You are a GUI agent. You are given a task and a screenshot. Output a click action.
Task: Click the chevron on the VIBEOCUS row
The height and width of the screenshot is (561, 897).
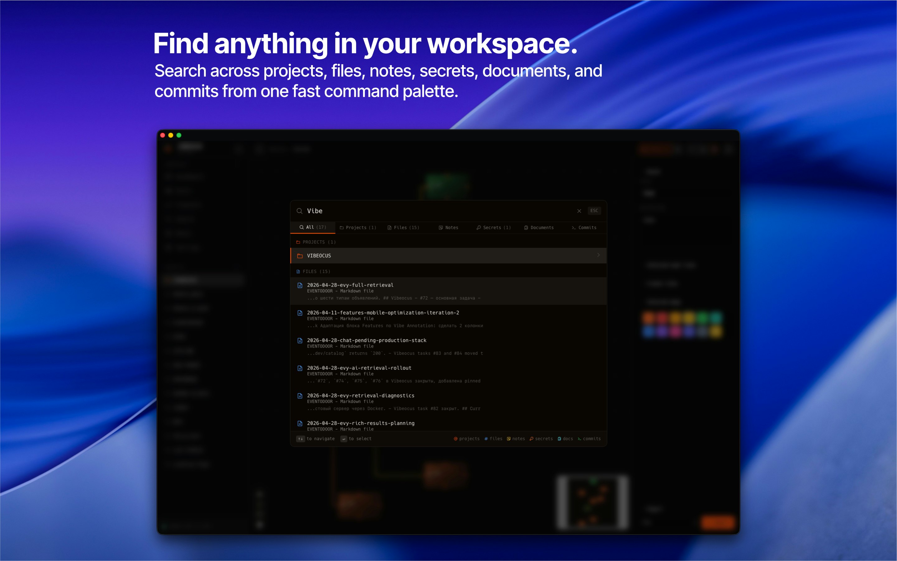tap(598, 255)
